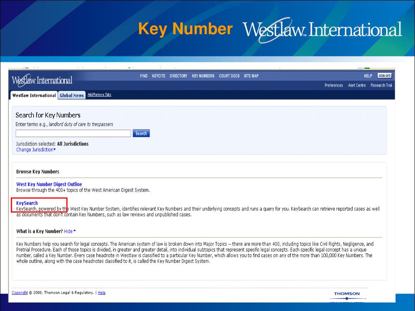Click the blue Search button

pyautogui.click(x=141, y=133)
